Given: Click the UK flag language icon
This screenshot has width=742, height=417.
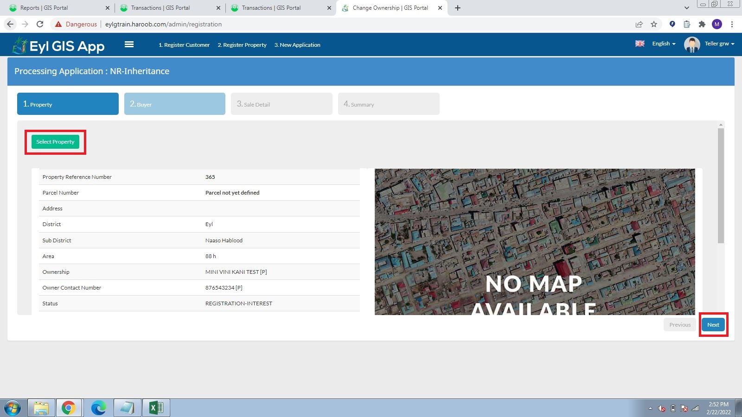Looking at the screenshot, I should pyautogui.click(x=640, y=44).
